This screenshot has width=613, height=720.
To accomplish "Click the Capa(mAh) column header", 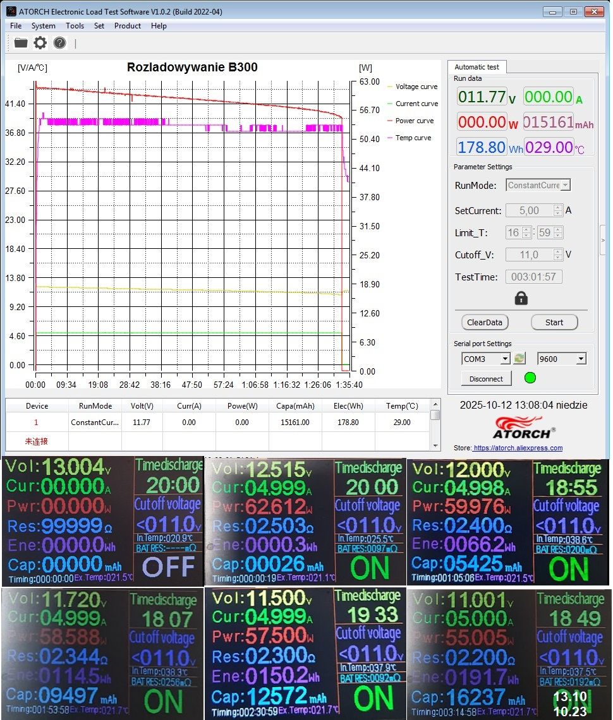I will click(295, 406).
